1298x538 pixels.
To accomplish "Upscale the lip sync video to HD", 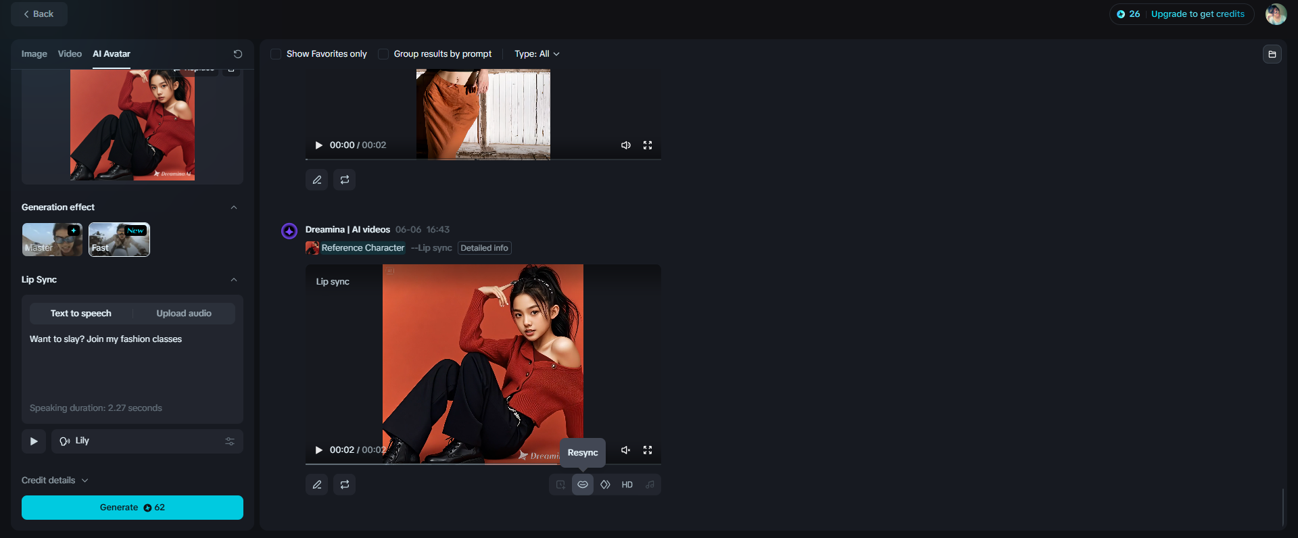I will 627,485.
